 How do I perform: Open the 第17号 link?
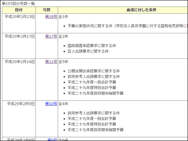click(51, 36)
